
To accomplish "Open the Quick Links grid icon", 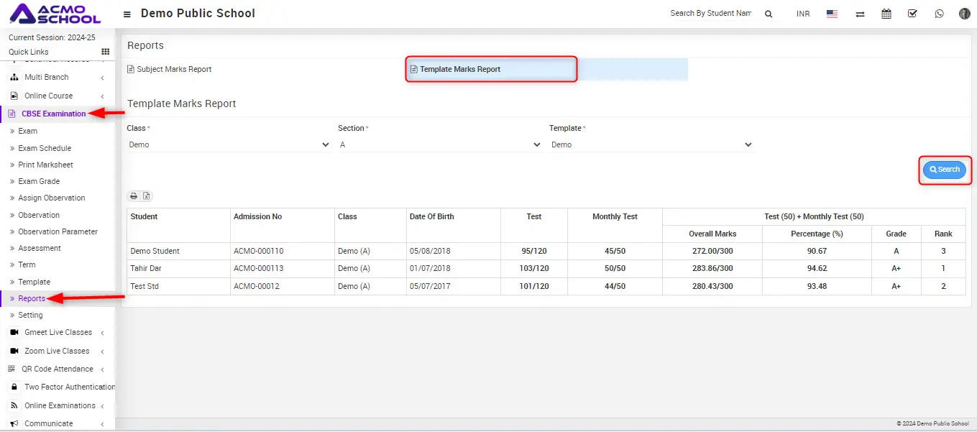I will [105, 52].
